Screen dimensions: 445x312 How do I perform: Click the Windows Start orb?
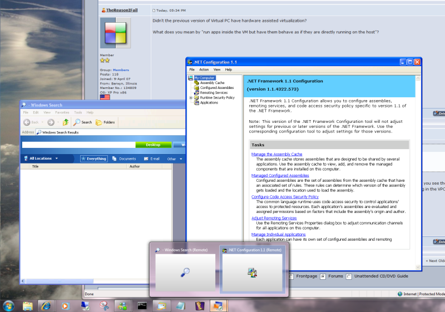point(8,306)
